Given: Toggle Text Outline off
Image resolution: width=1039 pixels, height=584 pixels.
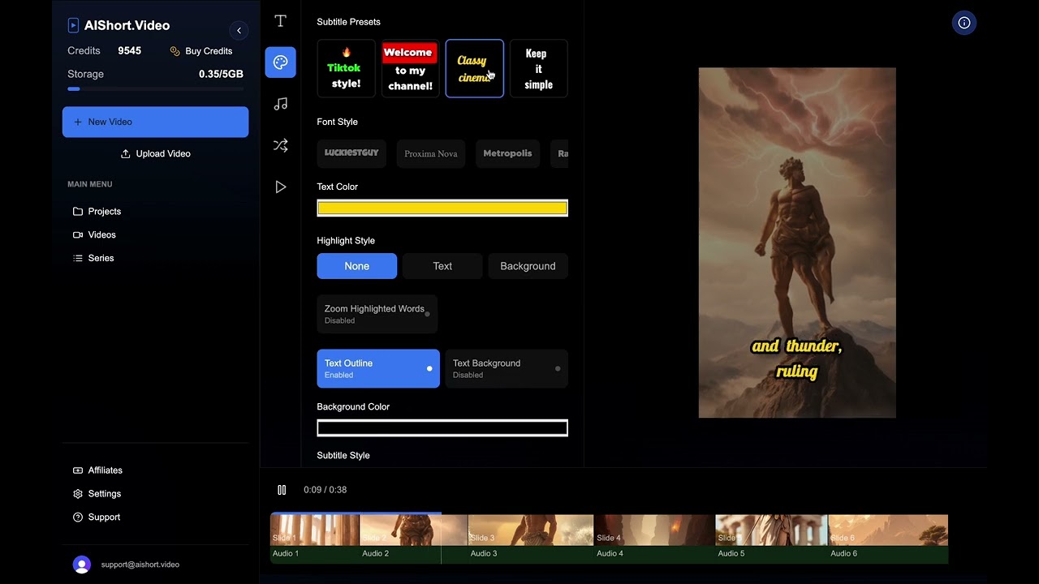Looking at the screenshot, I should (x=378, y=369).
